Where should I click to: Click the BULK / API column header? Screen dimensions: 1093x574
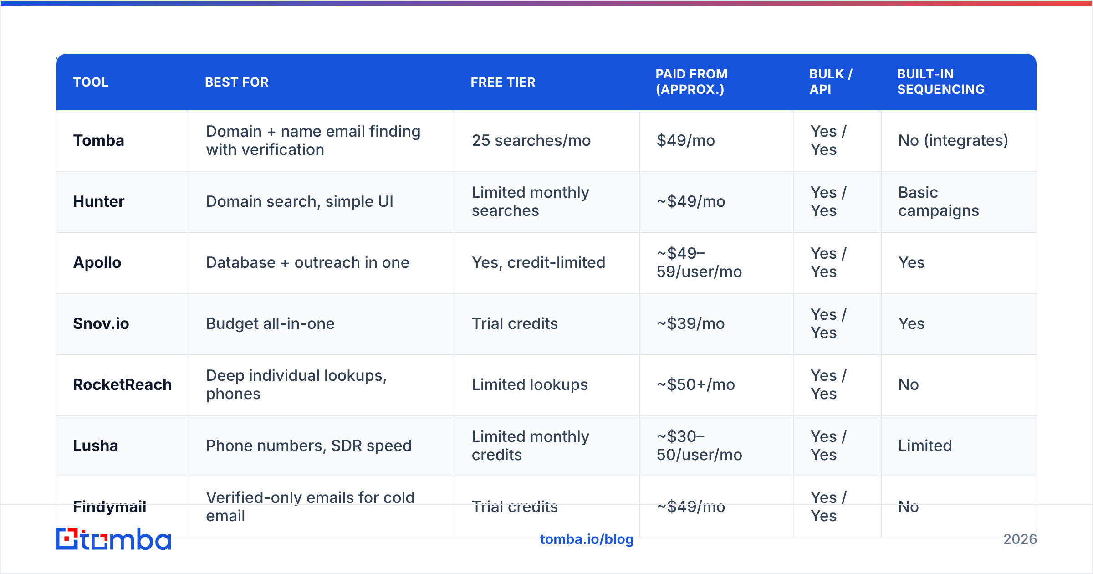pyautogui.click(x=831, y=82)
